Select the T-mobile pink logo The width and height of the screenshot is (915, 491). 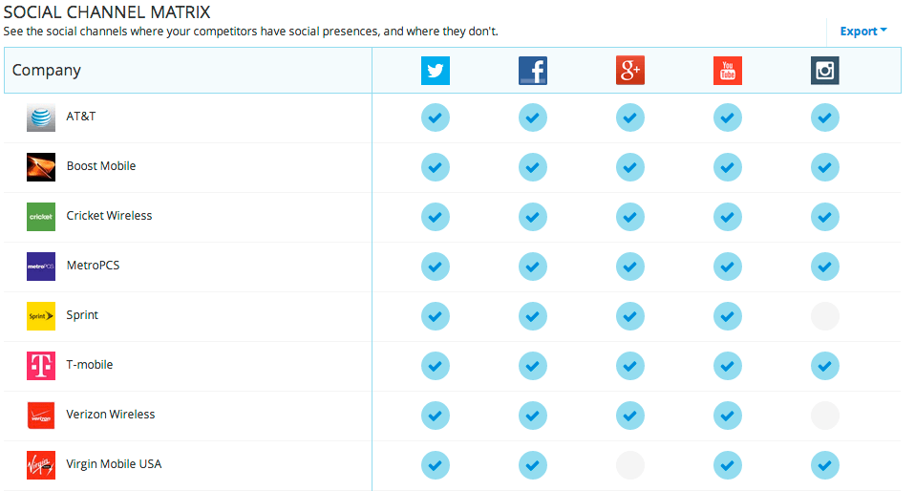[41, 366]
